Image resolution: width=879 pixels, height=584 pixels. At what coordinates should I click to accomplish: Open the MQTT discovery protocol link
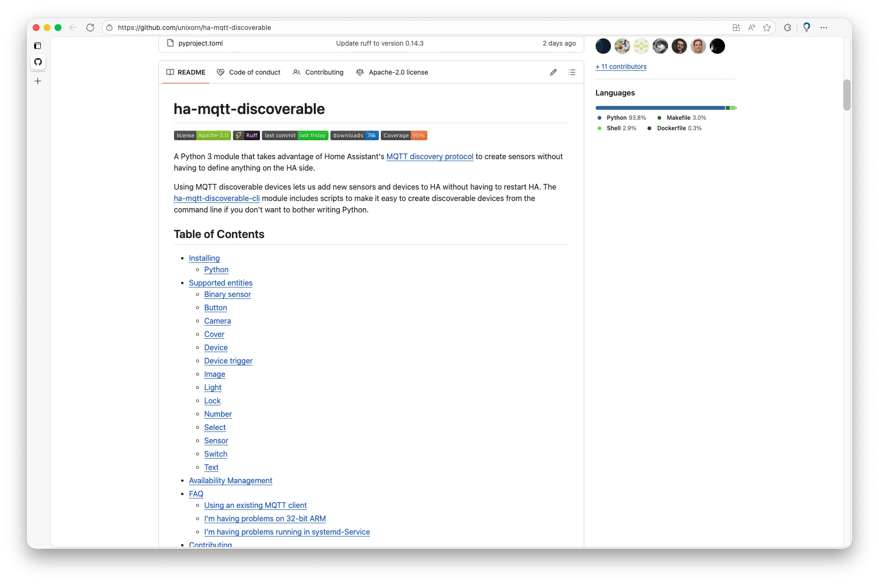coord(429,156)
